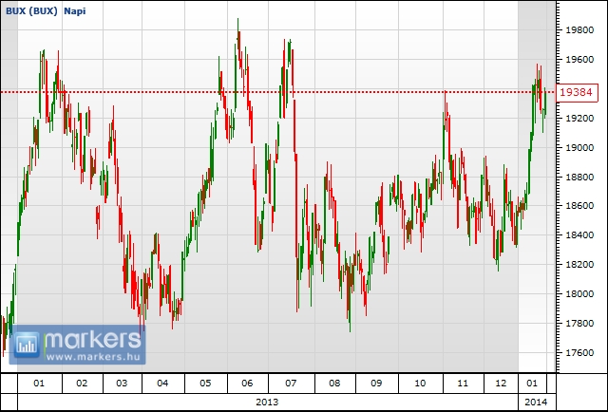
Task: Click month 03 on the time axis
Action: tap(122, 384)
